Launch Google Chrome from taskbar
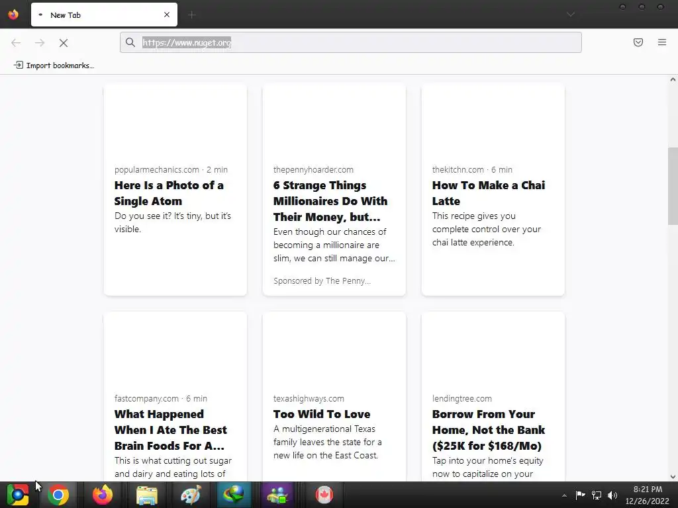 58,495
